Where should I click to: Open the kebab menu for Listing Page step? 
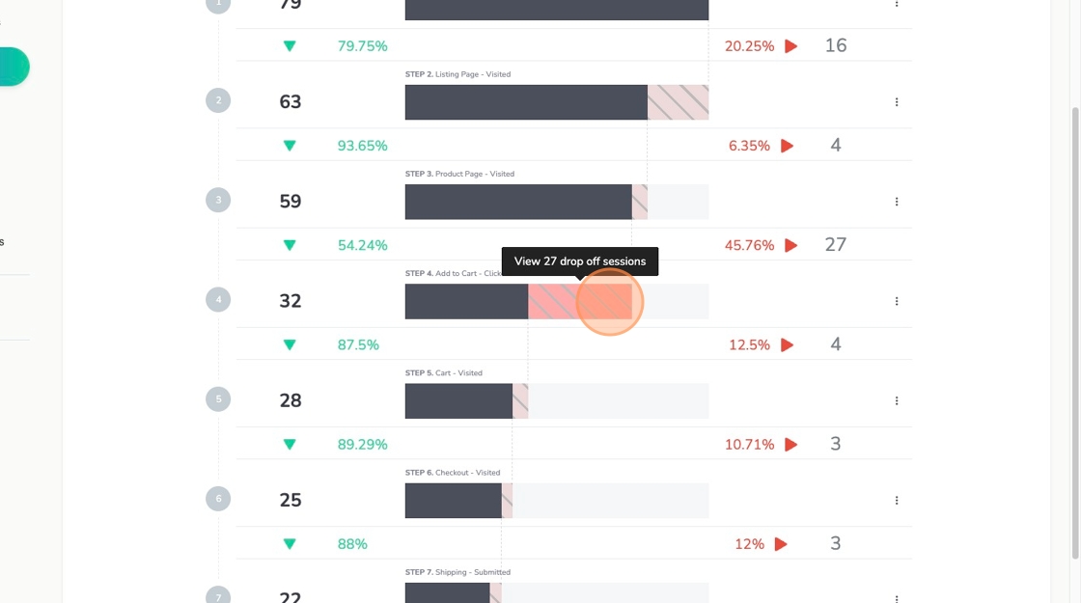[897, 102]
